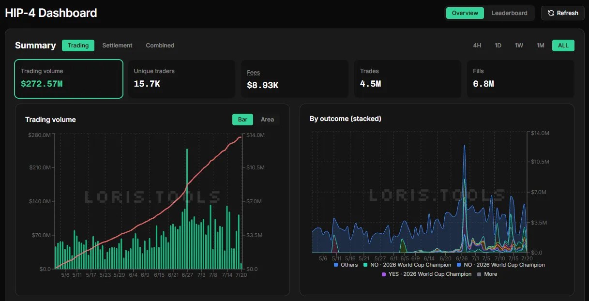Click the 7/20 label on Trading volume axis
Screen dimensions: 589x301
(x=241, y=275)
